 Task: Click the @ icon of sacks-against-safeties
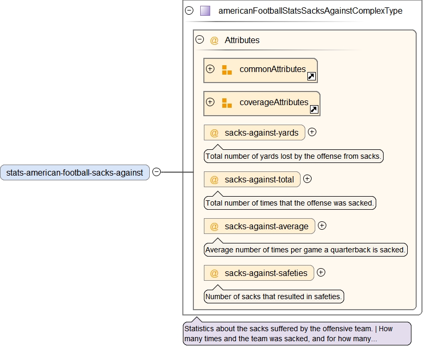coord(214,273)
